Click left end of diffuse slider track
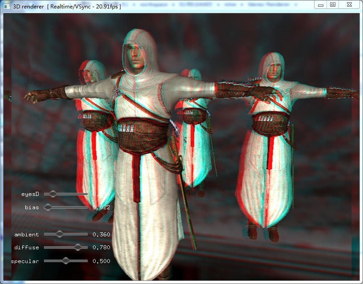Viewport: 363px width, 284px height. (x=45, y=247)
